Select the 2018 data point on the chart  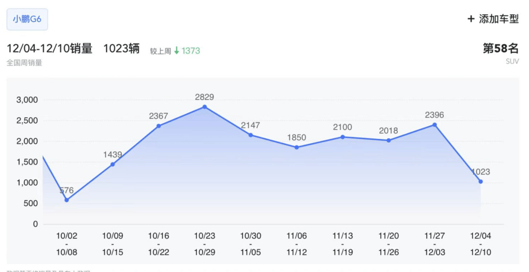click(x=388, y=140)
